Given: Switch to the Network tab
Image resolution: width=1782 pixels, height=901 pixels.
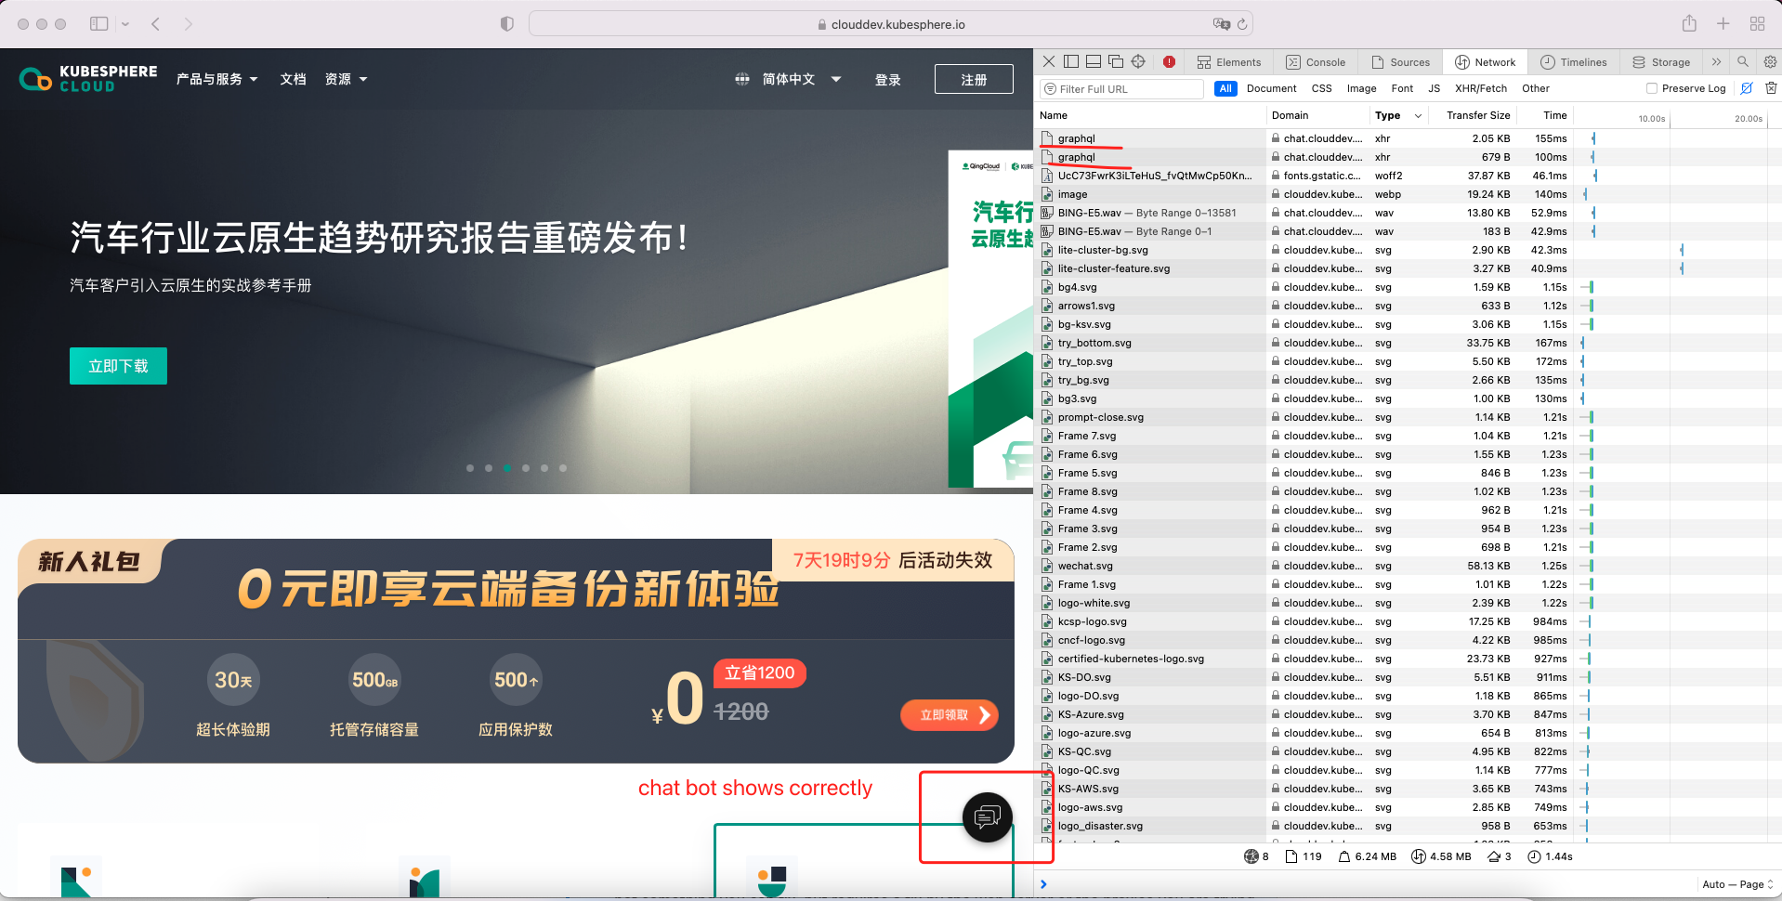Looking at the screenshot, I should [x=1485, y=61].
